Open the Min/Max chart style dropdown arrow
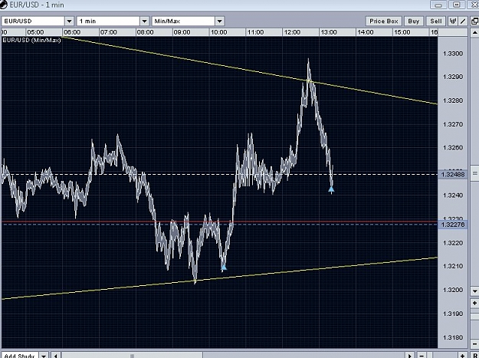The width and height of the screenshot is (479, 358). (220, 21)
